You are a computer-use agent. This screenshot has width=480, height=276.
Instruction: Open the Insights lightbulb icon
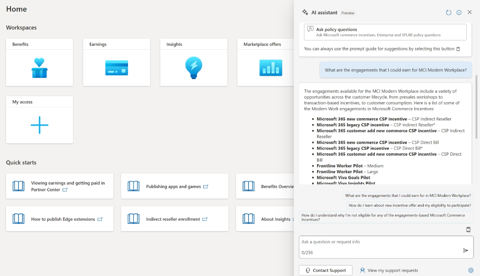pos(194,68)
